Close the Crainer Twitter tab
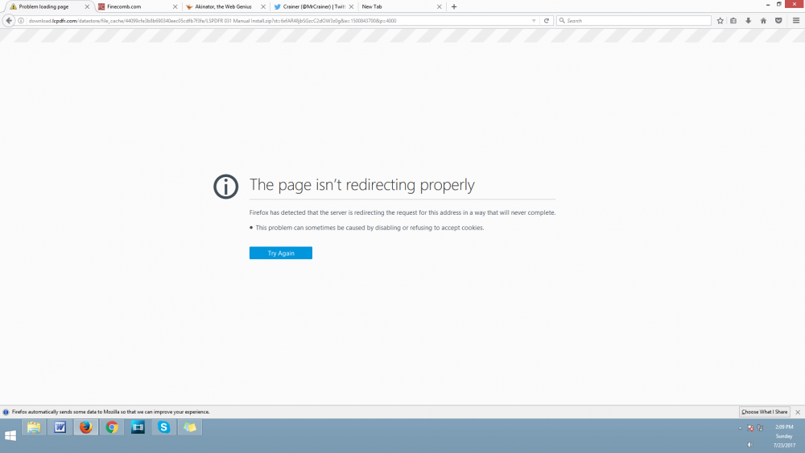The image size is (805, 453). click(x=351, y=6)
